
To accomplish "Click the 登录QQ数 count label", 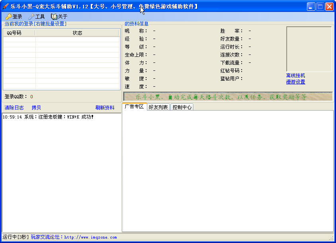I will point(19,97).
